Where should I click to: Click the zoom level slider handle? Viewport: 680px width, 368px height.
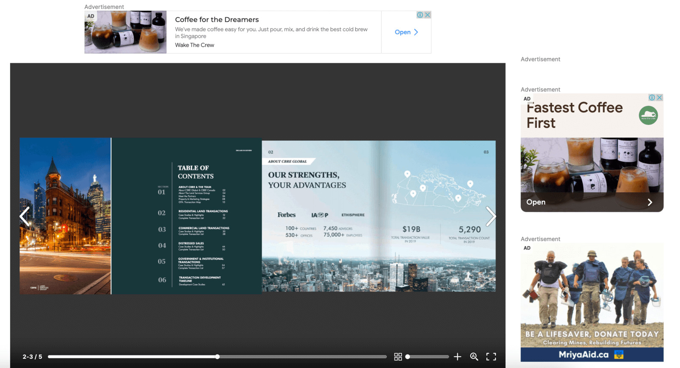click(x=408, y=357)
